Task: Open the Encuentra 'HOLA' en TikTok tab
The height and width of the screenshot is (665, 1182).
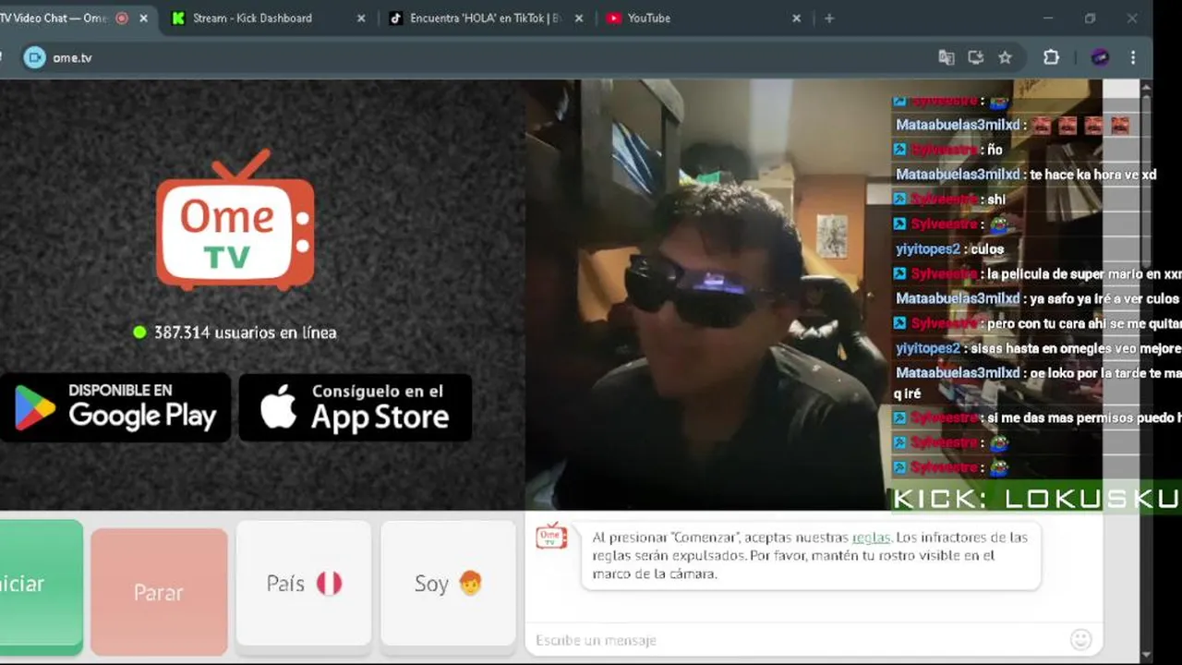Action: pos(485,18)
